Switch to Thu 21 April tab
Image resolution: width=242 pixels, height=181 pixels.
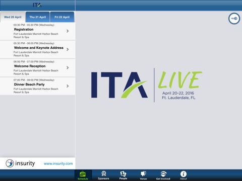pyautogui.click(x=38, y=17)
